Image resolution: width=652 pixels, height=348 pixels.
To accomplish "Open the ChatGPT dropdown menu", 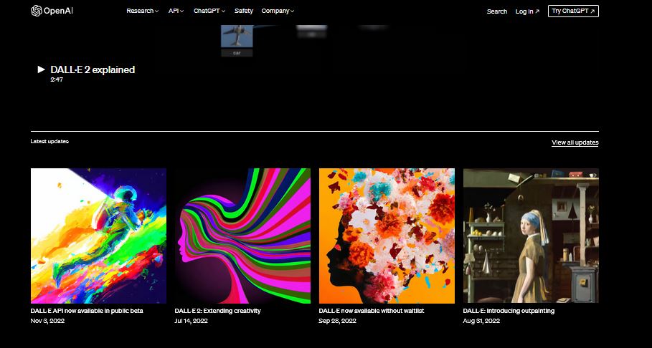I will click(x=209, y=11).
